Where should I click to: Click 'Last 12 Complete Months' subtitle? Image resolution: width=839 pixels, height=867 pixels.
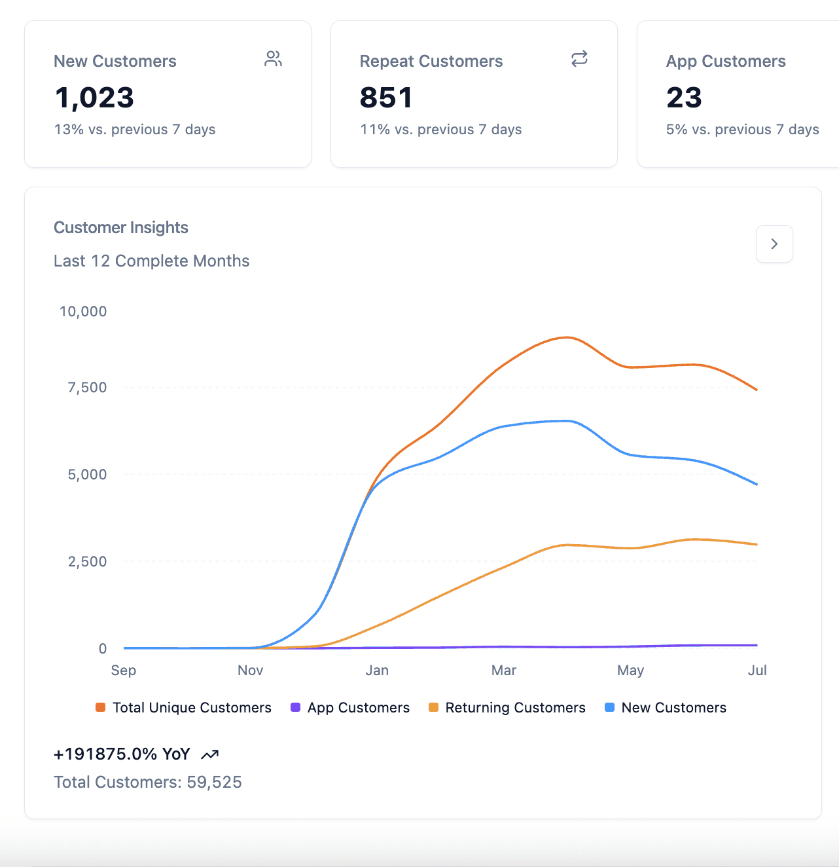(152, 261)
